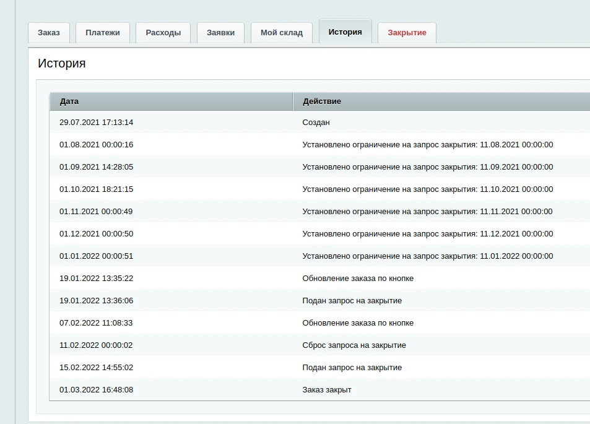Click restriction entry for 11.01.2022 00:00:00
The width and height of the screenshot is (590, 424).
coord(428,256)
